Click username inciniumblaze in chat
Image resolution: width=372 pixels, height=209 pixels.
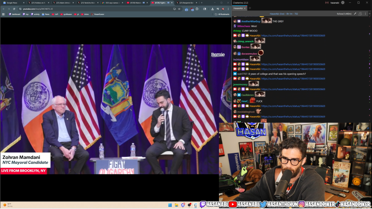(x=241, y=60)
